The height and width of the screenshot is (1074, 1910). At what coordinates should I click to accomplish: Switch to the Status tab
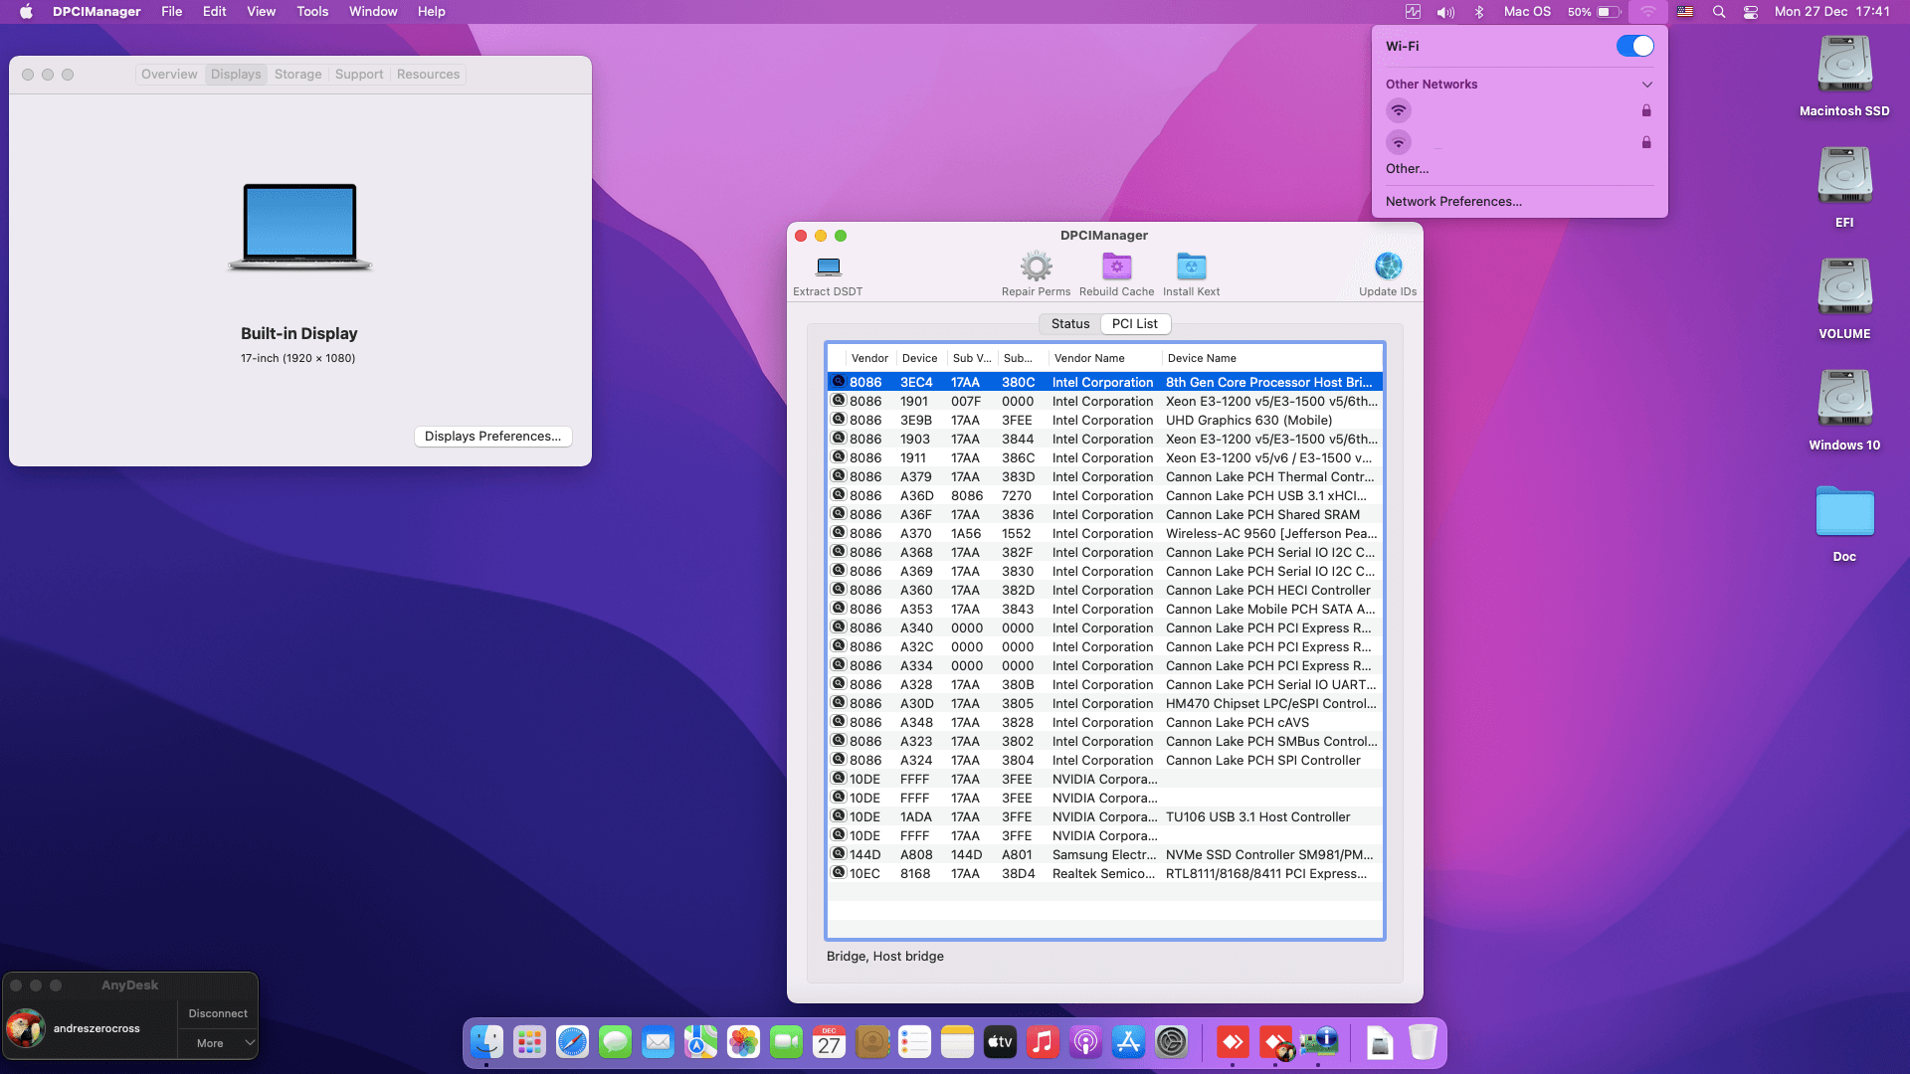1069,323
